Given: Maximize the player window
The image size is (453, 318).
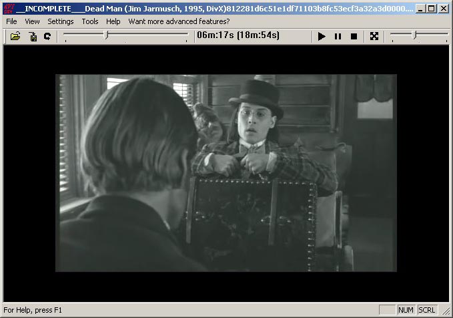Looking at the screenshot, I should [x=431, y=9].
